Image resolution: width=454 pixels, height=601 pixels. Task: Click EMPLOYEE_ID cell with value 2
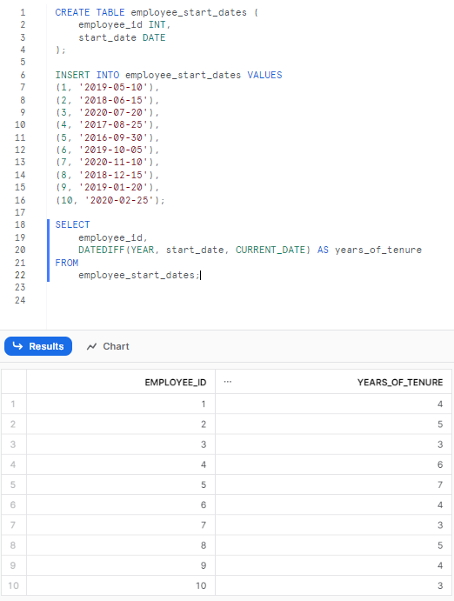[121, 424]
